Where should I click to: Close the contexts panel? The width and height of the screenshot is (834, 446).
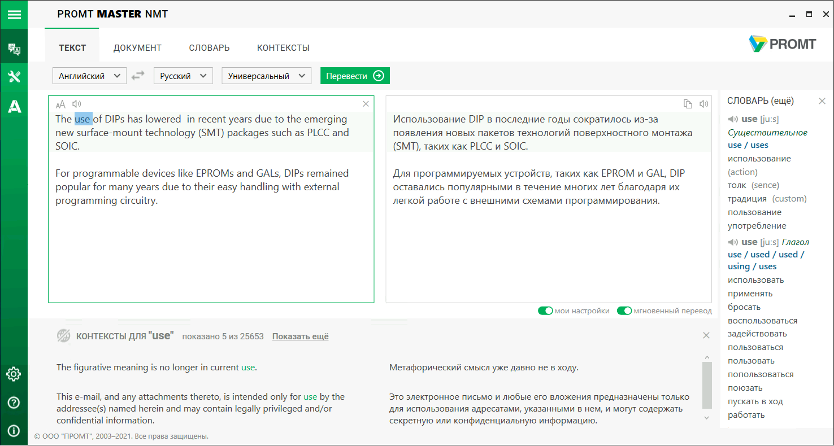(x=706, y=335)
